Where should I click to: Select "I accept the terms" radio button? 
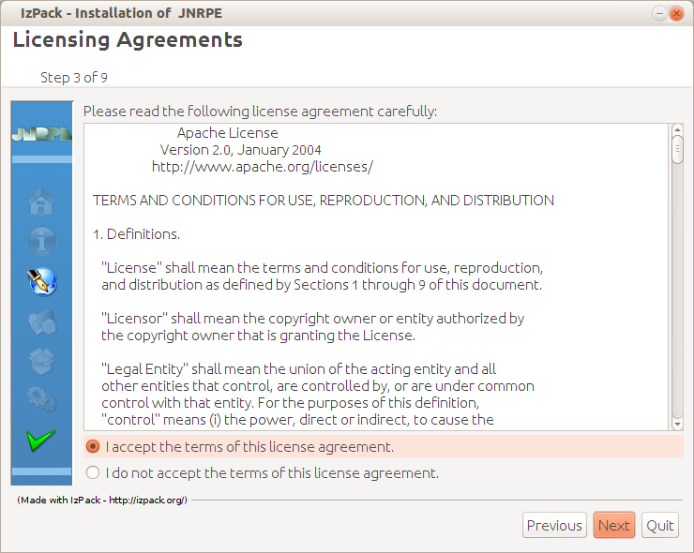[x=93, y=446]
